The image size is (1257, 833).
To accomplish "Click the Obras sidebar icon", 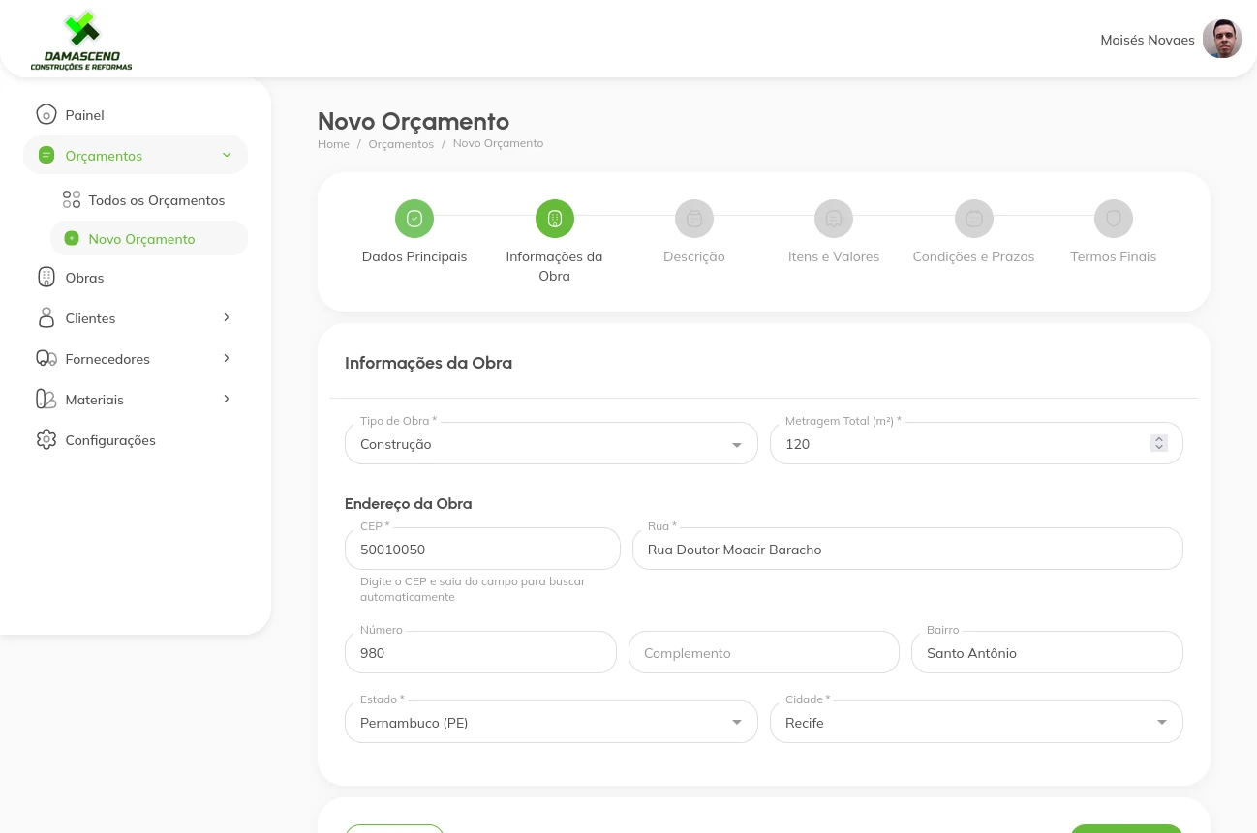I will tap(46, 278).
